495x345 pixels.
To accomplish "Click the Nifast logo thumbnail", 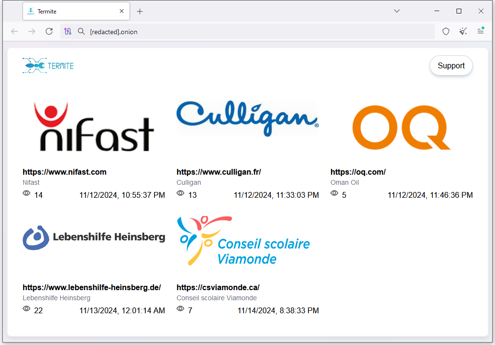I will pos(94,126).
